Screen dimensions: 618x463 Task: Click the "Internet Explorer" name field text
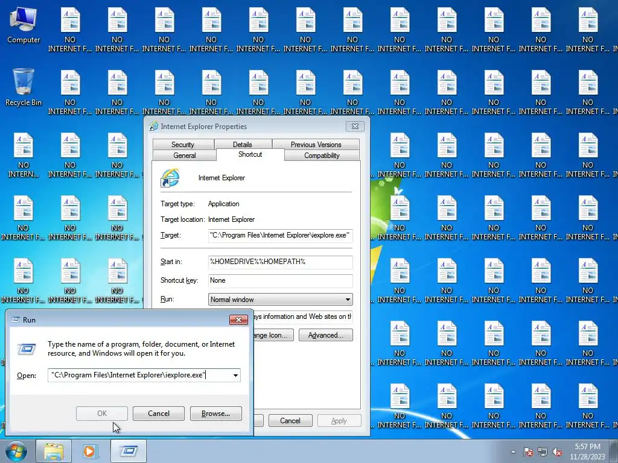[x=221, y=178]
